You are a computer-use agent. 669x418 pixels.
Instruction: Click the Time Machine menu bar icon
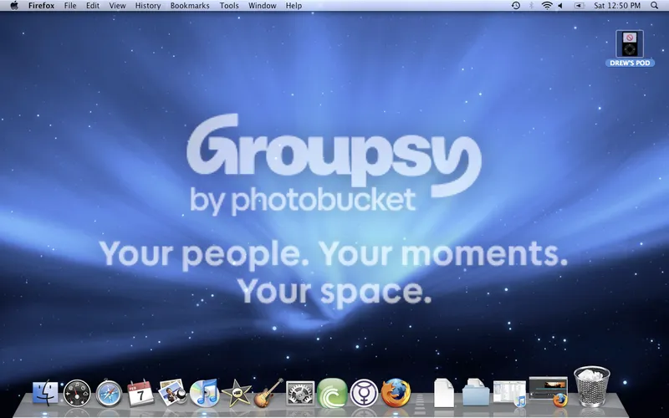click(516, 6)
